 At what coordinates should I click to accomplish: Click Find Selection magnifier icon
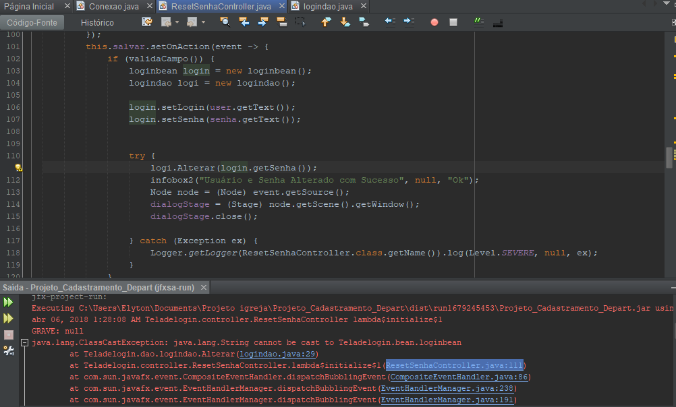pyautogui.click(x=225, y=22)
